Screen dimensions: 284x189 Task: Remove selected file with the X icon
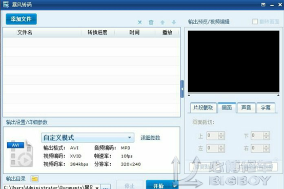click(140, 22)
